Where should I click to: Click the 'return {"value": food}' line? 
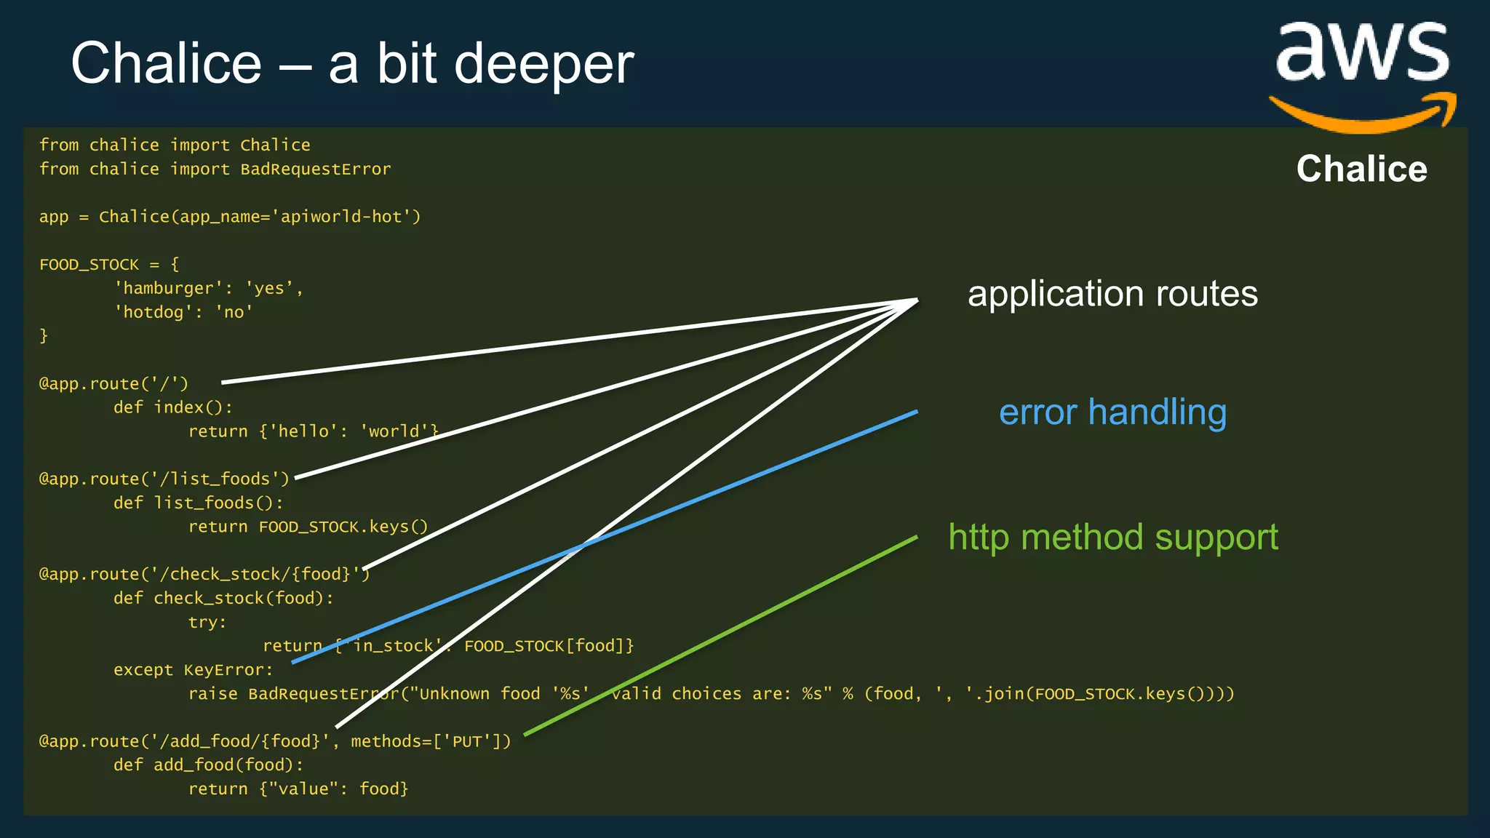tap(298, 789)
